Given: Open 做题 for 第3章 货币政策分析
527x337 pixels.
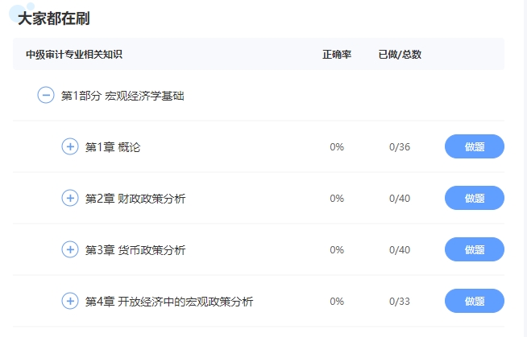Looking at the screenshot, I should (x=475, y=249).
